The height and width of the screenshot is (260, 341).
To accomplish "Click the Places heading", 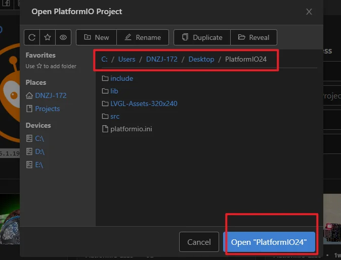I will pyautogui.click(x=36, y=82).
